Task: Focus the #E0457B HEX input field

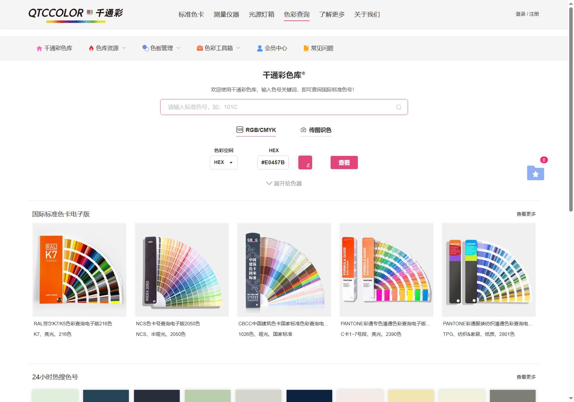Action: tap(273, 162)
